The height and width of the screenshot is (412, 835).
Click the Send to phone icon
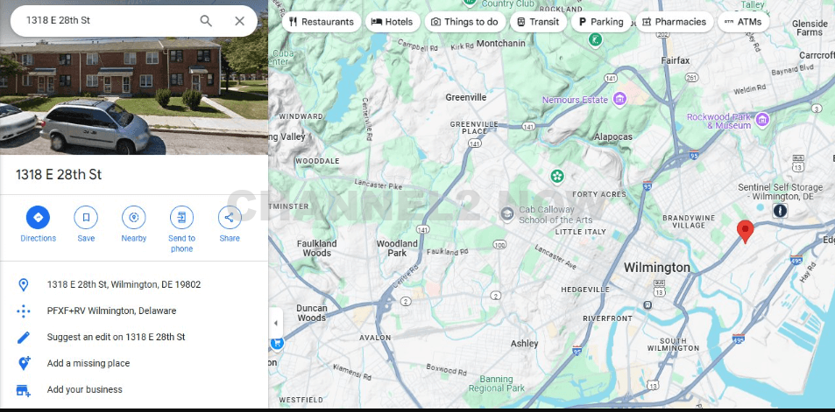click(181, 217)
